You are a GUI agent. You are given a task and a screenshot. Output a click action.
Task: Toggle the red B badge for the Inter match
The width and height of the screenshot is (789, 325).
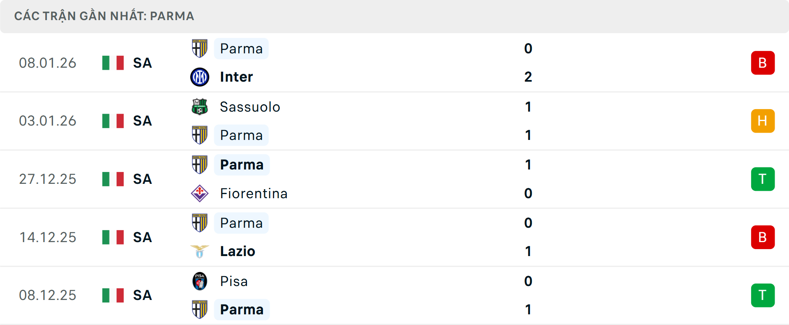(x=763, y=63)
